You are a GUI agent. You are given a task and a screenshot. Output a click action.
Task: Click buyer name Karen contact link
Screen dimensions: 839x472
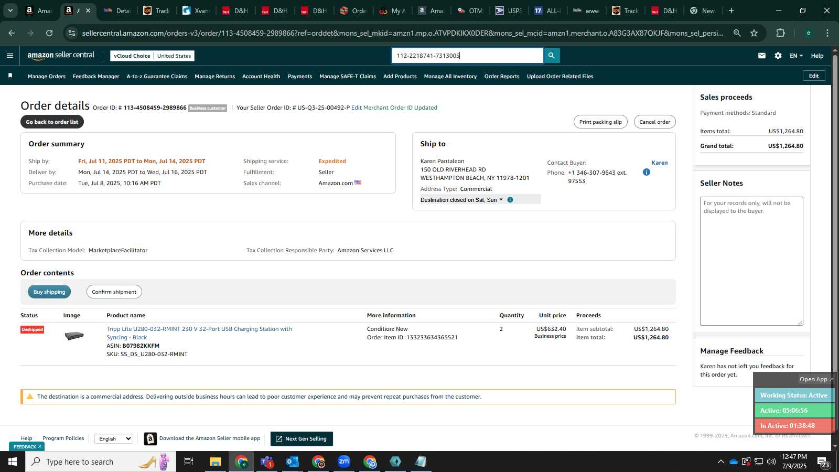(660, 163)
